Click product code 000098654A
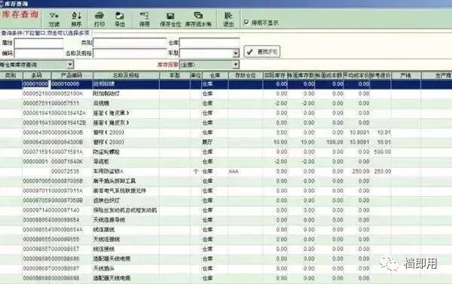Image resolution: width=452 pixels, height=284 pixels. pyautogui.click(x=67, y=230)
